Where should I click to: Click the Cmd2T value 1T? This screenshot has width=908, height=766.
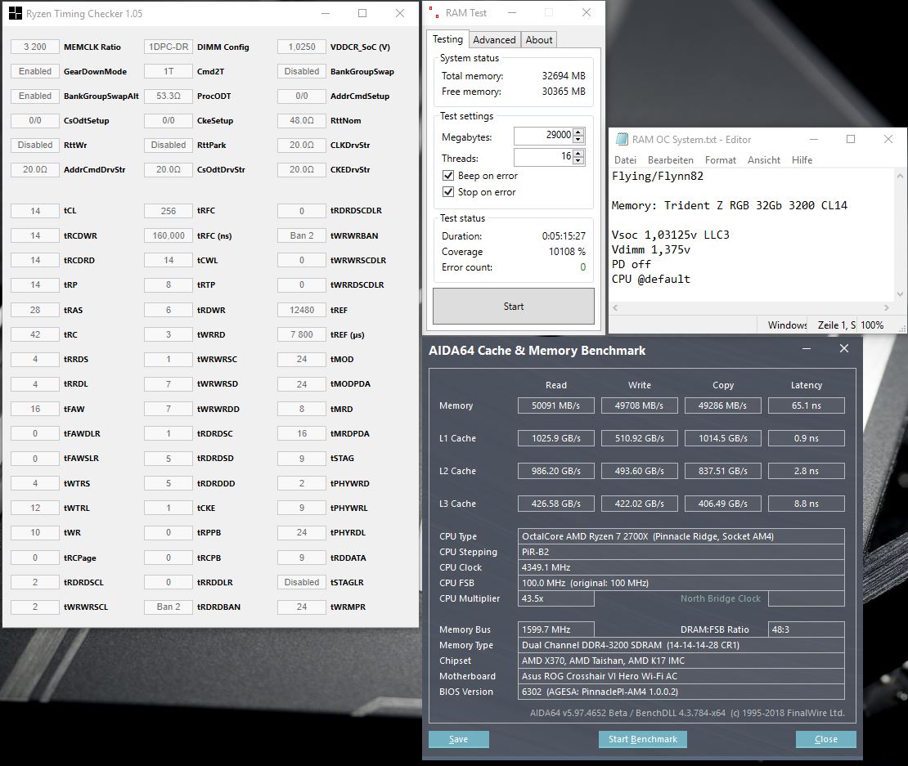pyautogui.click(x=169, y=71)
